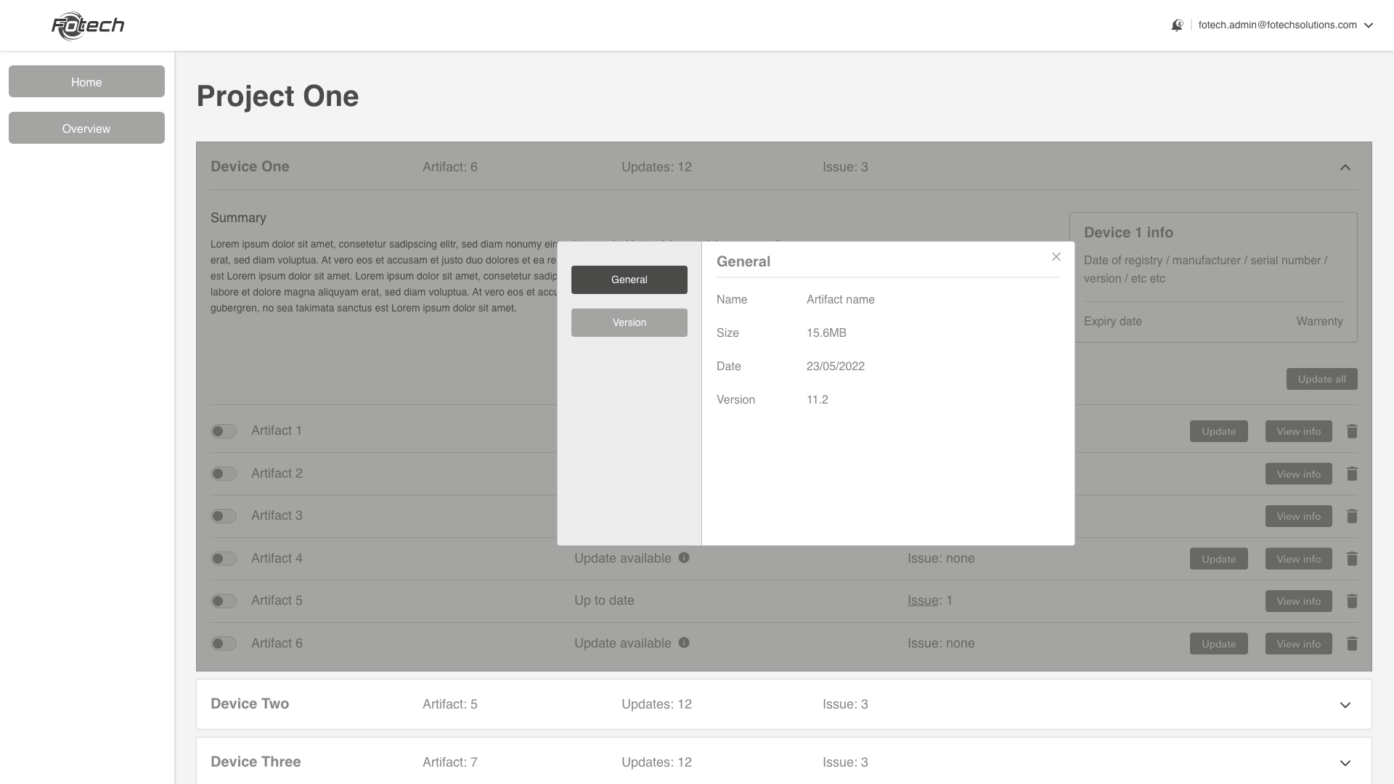Switch to the Version tab
This screenshot has height=784, width=1394.
(629, 322)
